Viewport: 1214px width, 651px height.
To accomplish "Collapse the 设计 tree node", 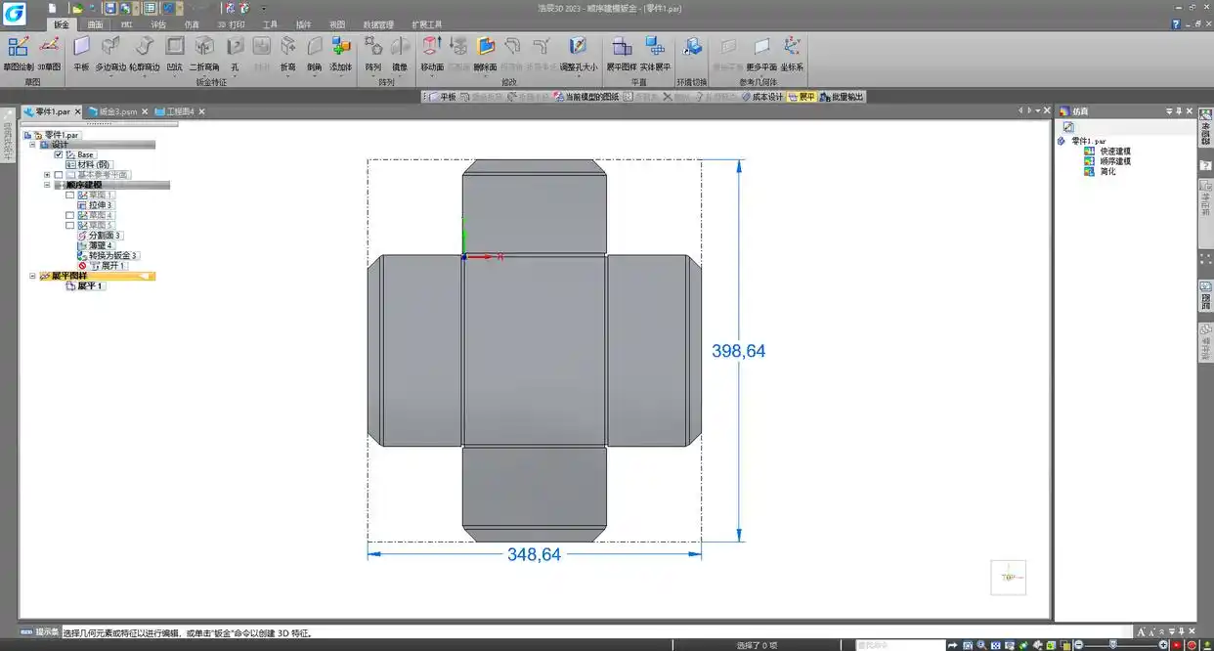I will [x=32, y=145].
